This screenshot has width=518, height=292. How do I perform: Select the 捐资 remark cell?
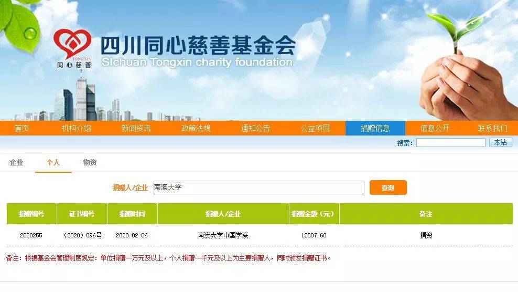(426, 235)
